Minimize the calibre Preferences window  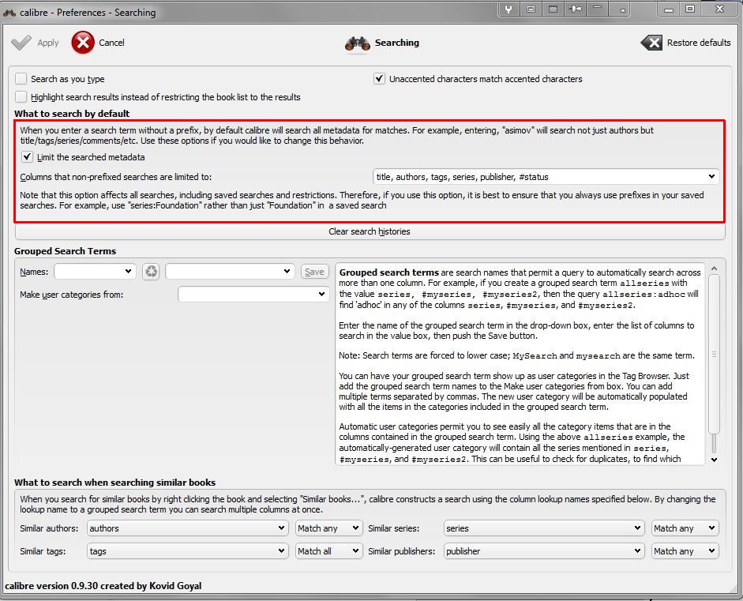pyautogui.click(x=669, y=9)
